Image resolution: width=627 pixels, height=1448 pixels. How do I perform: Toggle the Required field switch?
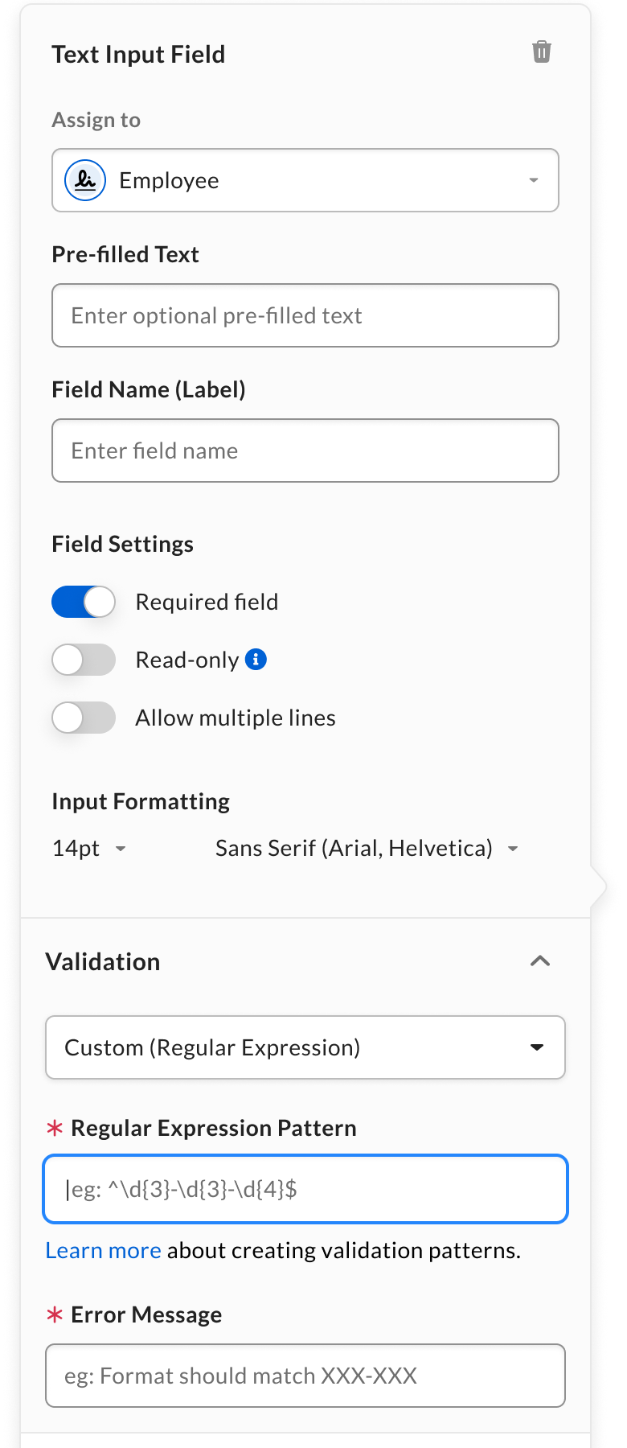coord(84,602)
